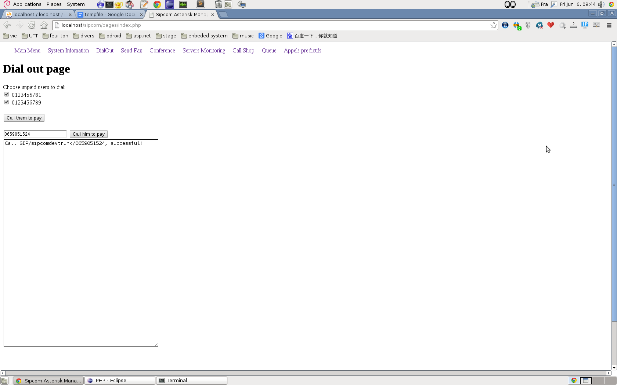
Task: Click the browser home icon
Action: point(44,25)
